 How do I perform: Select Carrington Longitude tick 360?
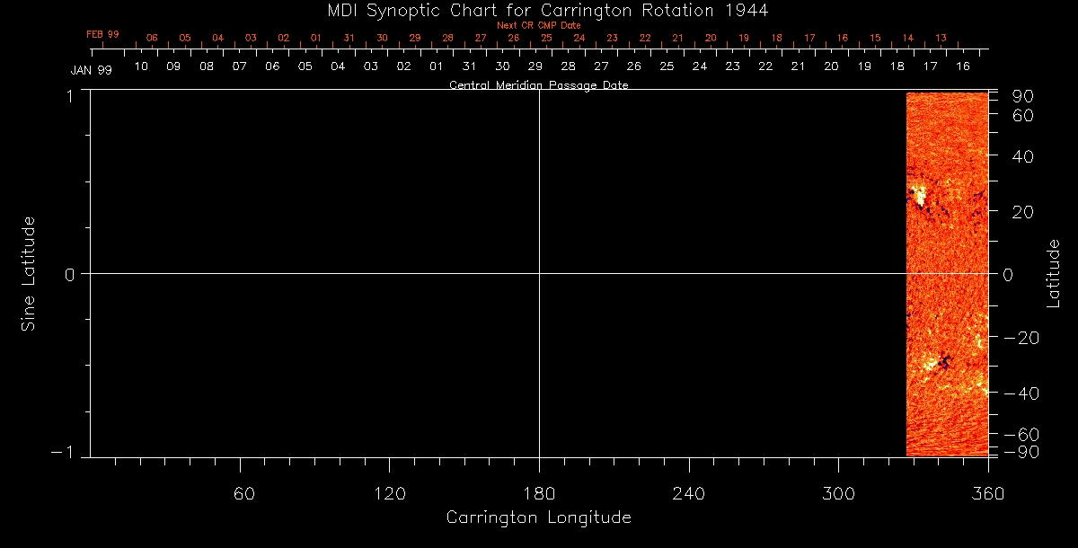[x=987, y=493]
